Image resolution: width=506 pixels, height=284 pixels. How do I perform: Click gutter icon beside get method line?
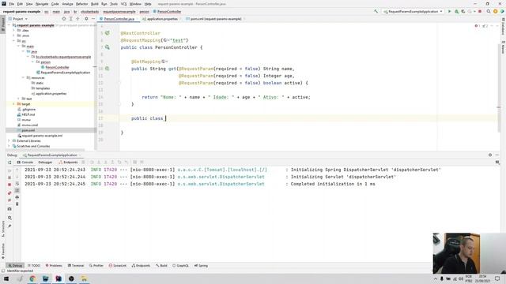[x=108, y=69]
